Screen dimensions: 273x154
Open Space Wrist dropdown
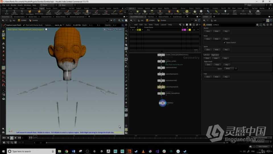[230, 69]
